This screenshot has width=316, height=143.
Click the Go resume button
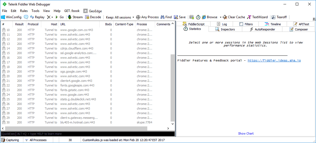tap(60, 17)
